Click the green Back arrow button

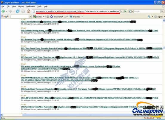click(3, 11)
